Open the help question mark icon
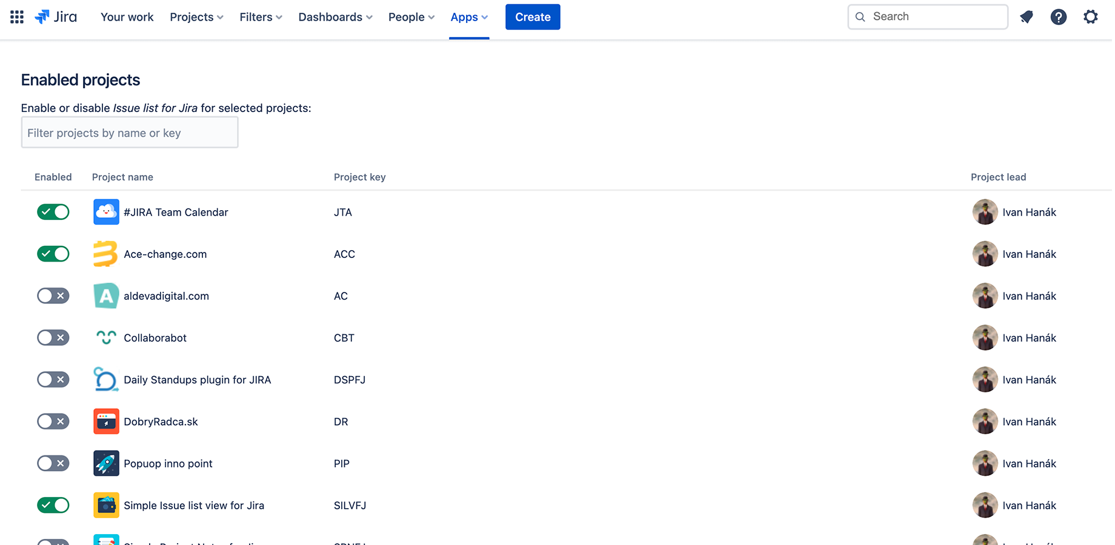The image size is (1115, 545). pos(1059,17)
